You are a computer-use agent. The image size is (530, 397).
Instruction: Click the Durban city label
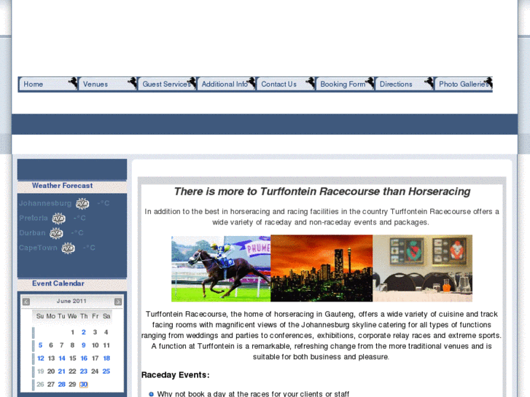tap(32, 233)
